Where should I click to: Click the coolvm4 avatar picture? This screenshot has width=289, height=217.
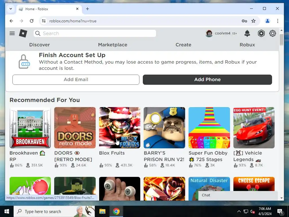209,33
